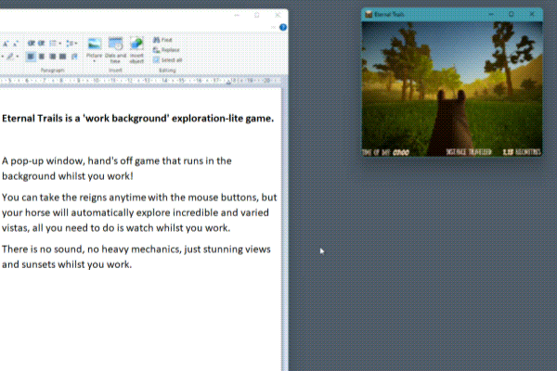The height and width of the screenshot is (371, 557).
Task: Click the paragraph starting 'A pop-up window'
Action: pos(117,168)
